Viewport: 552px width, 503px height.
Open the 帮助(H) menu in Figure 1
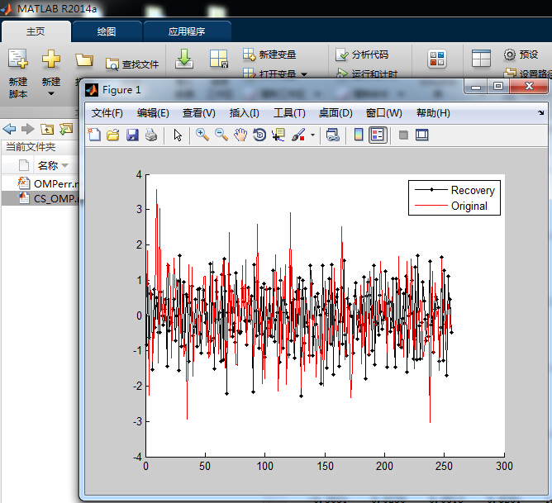pos(433,113)
